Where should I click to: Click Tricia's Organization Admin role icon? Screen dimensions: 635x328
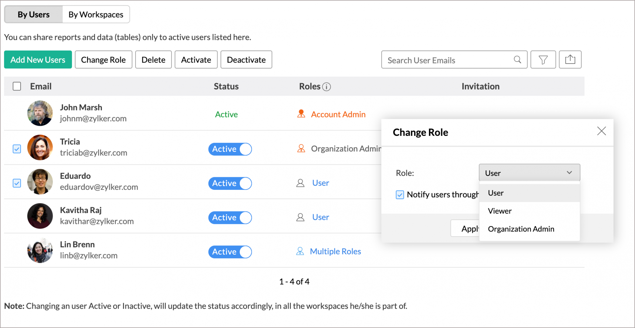pos(301,148)
